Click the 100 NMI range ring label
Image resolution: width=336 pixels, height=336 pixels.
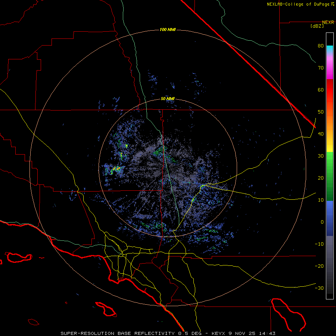tap(168, 29)
